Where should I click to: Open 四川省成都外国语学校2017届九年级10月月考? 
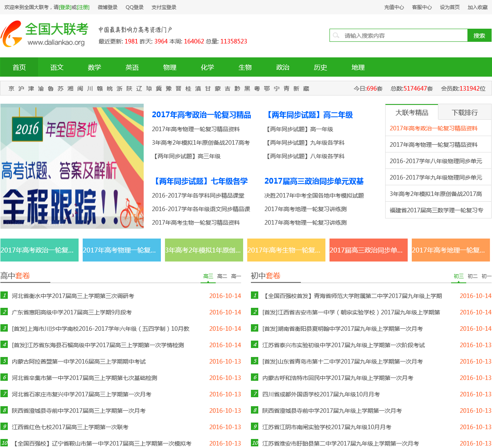321,394
